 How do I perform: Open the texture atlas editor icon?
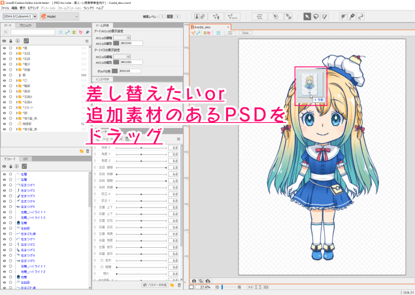click(x=199, y=16)
